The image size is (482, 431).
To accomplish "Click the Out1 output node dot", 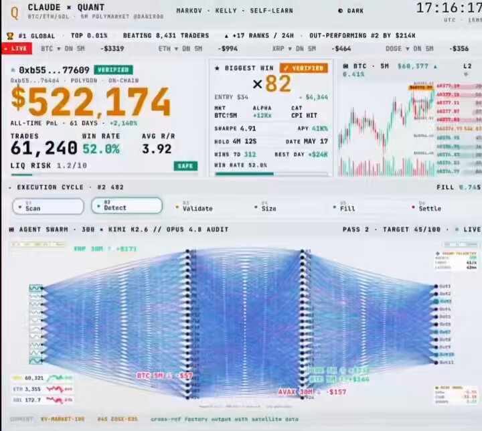I will pos(436,286).
